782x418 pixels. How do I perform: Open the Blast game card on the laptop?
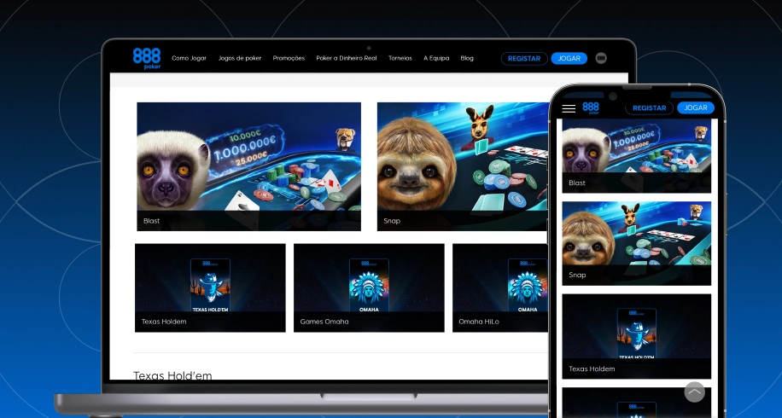249,166
